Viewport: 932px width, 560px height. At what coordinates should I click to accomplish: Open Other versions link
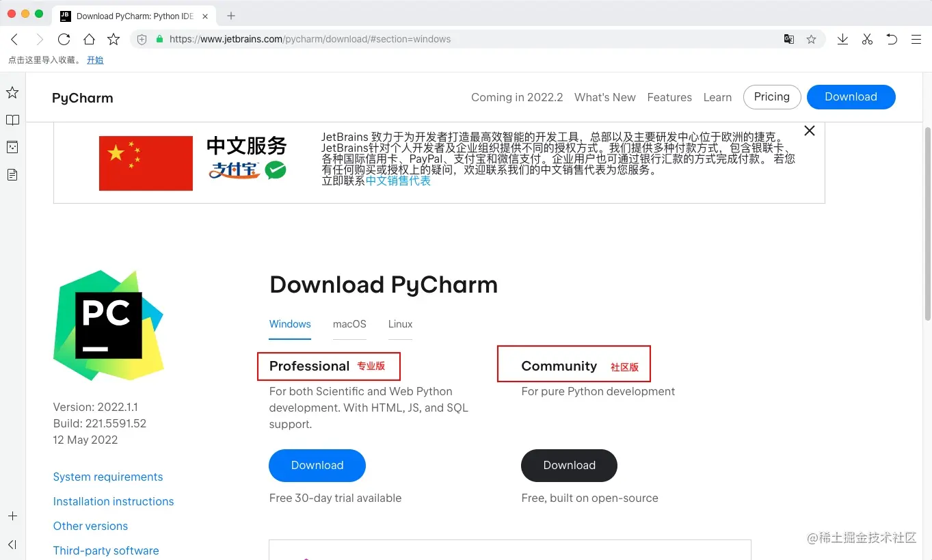coord(90,526)
